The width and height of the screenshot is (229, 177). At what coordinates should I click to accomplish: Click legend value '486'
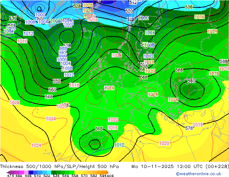[x=19, y=176]
